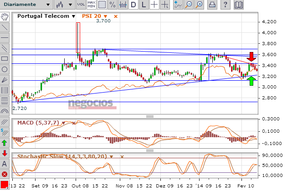Select the red down arrow marker tool
The image size is (287, 192).
(5, 153)
